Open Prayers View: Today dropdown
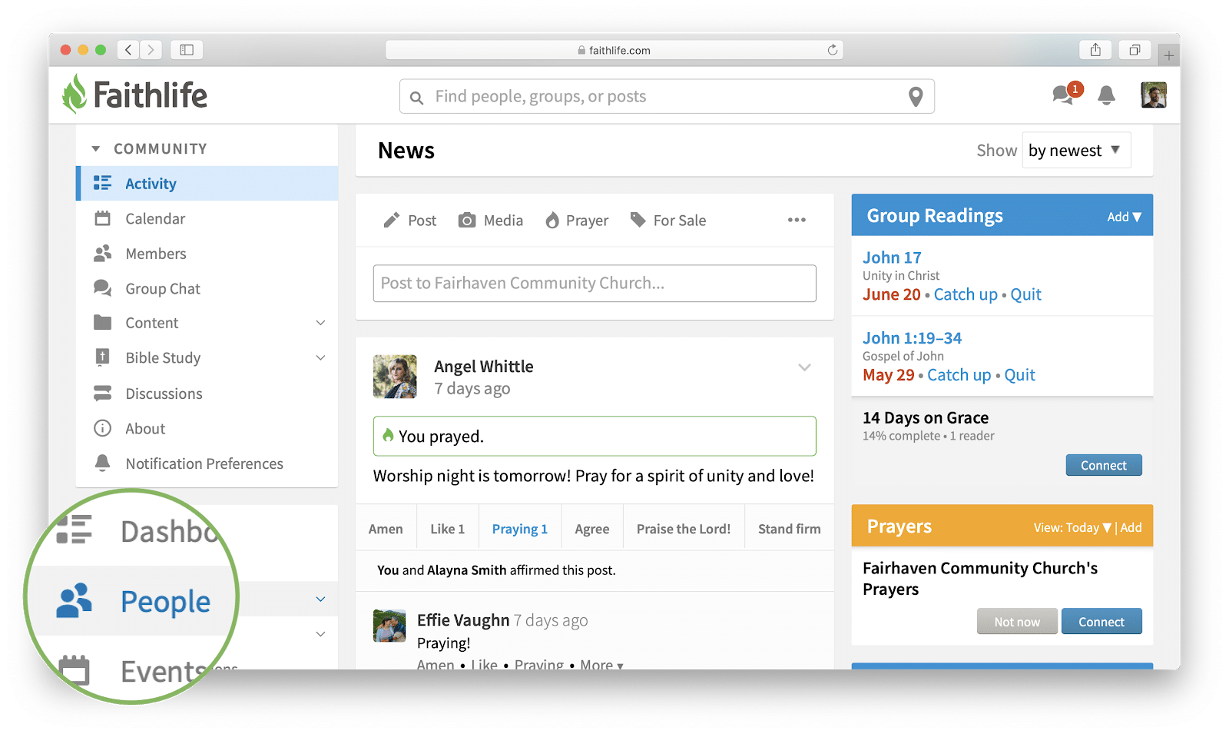This screenshot has width=1229, height=734. 1072,527
